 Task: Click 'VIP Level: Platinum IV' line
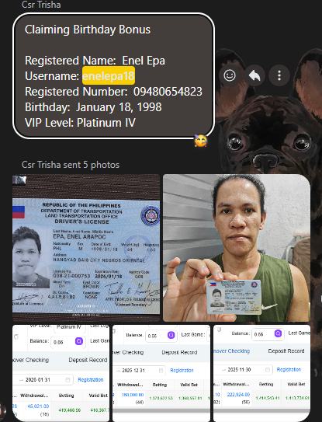[80, 123]
